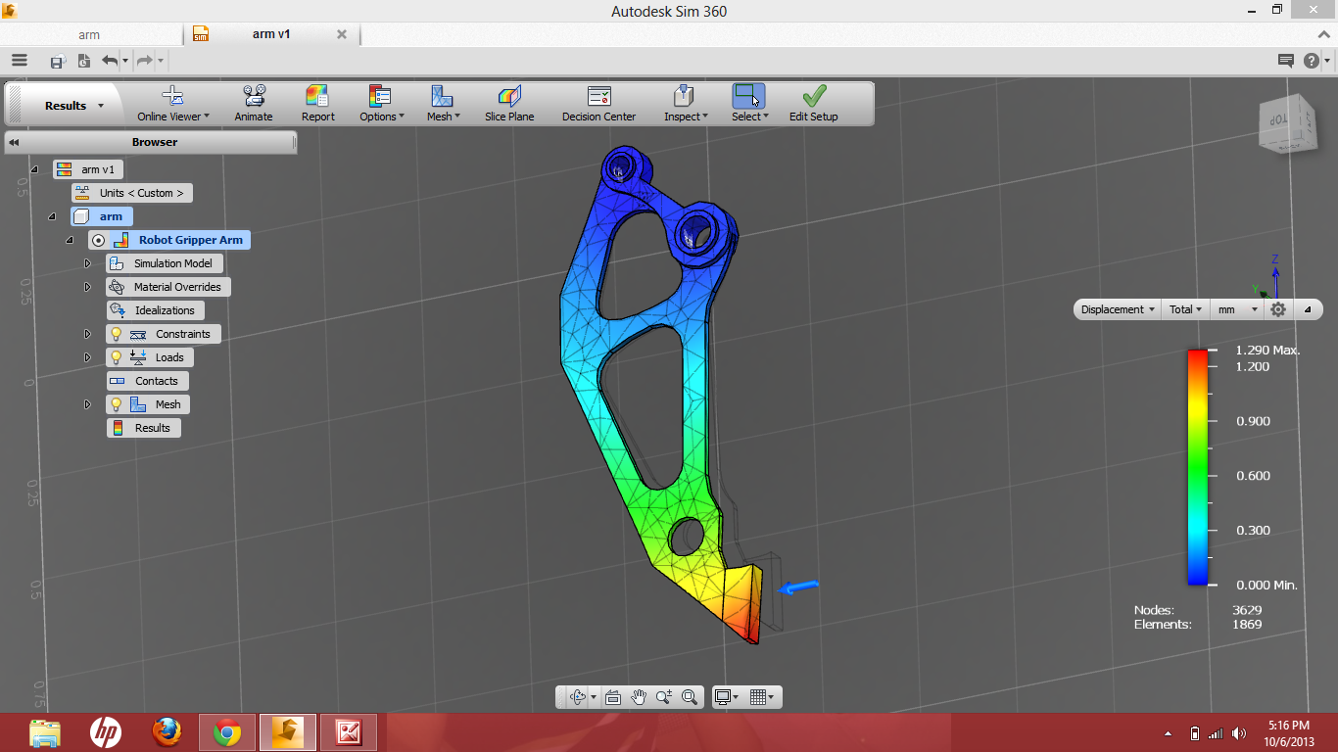Close the arm v1 tab
1338x752 pixels.
(x=342, y=34)
